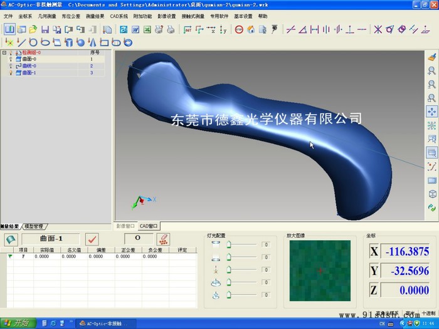Viewport: 439px width, 329px height.
Task: Switch to the 影像窗口 tab
Action: click(125, 226)
